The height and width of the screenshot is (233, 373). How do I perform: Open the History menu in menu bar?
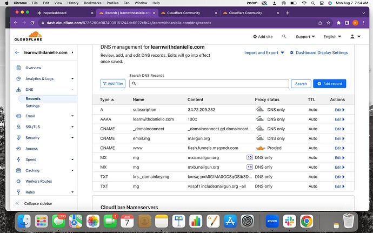pos(73,3)
